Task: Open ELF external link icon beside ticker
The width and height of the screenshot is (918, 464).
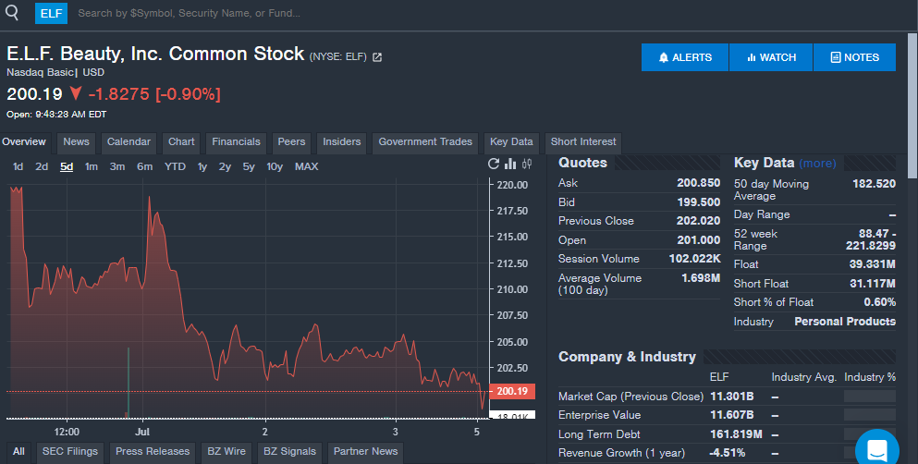Action: [377, 57]
